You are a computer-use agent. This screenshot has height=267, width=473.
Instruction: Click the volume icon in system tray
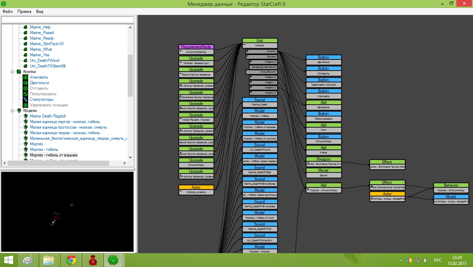(x=425, y=260)
